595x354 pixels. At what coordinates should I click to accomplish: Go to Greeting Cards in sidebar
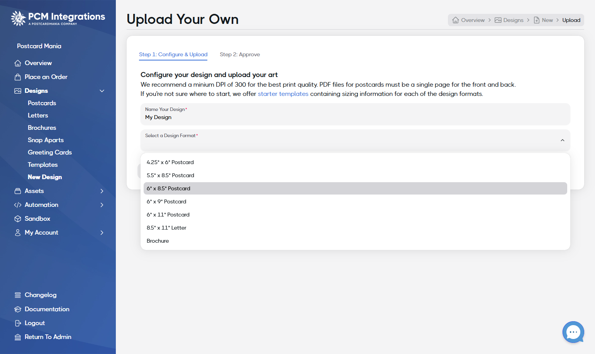click(x=50, y=153)
